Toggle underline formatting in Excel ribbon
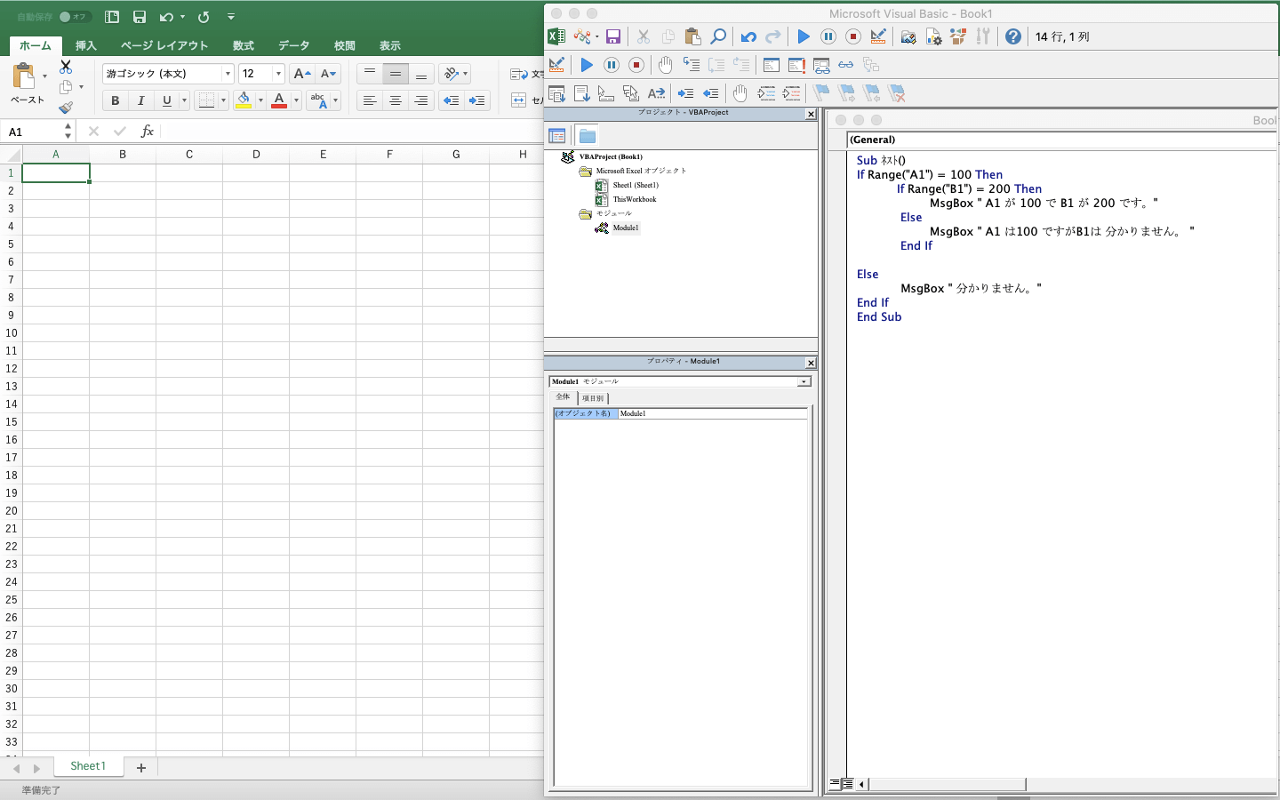Viewport: 1280px width, 800px height. [x=166, y=100]
